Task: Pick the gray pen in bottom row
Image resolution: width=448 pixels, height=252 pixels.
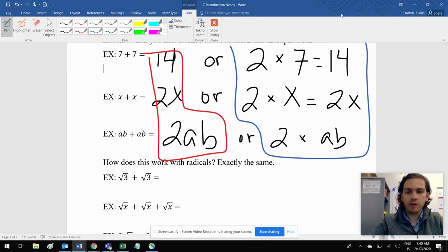Action: tap(125, 32)
